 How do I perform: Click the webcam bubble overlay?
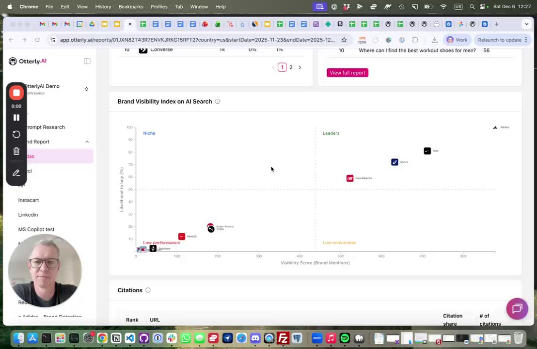45,270
